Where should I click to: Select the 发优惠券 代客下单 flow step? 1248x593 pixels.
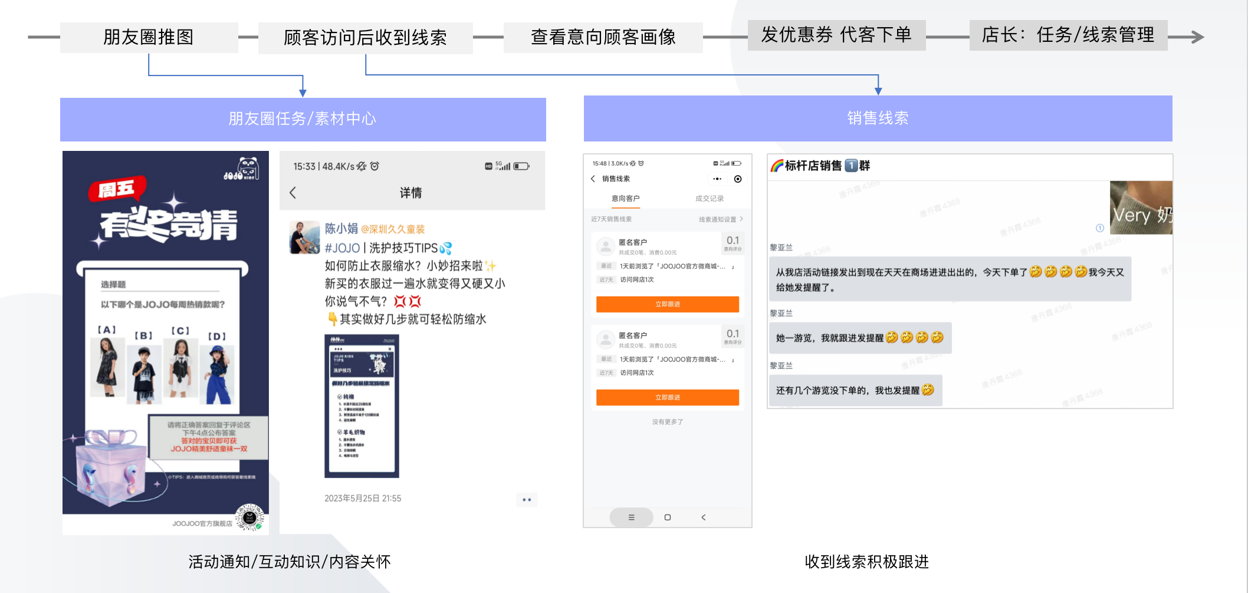pos(836,35)
